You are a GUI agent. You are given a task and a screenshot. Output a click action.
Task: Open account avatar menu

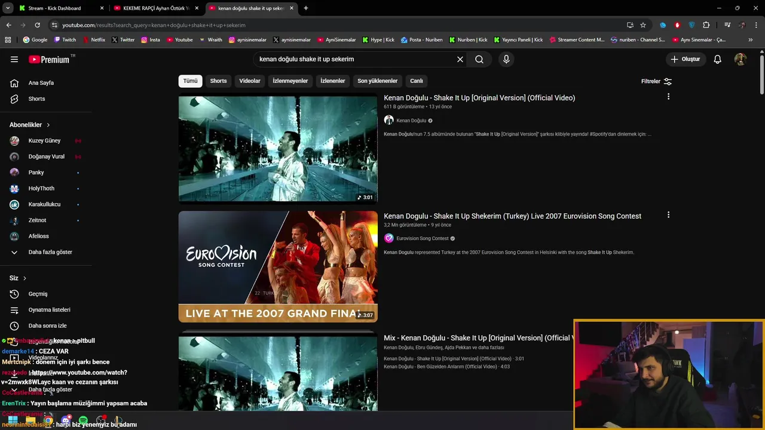pyautogui.click(x=740, y=59)
